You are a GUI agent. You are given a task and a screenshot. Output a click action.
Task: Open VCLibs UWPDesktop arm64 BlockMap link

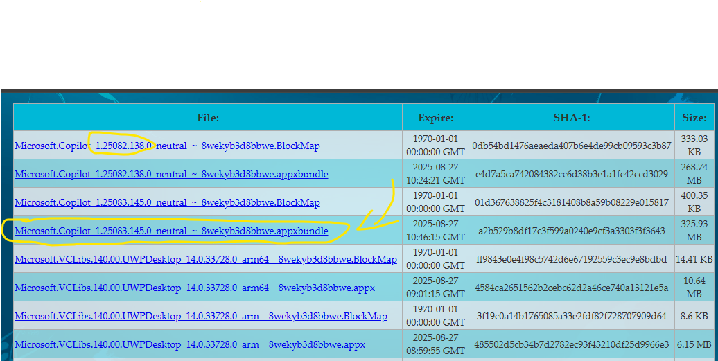tap(206, 259)
